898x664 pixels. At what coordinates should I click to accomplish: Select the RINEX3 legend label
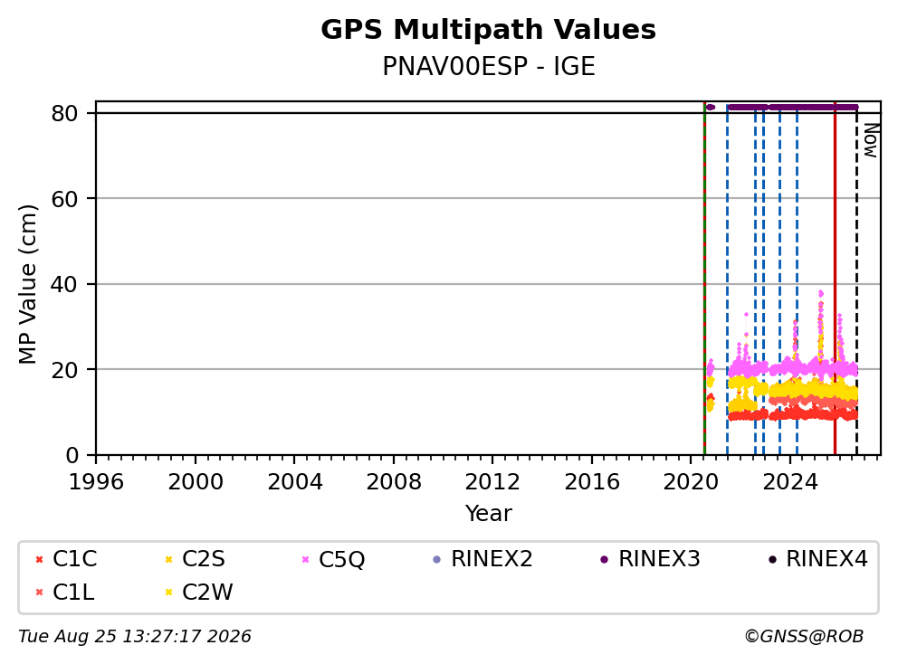[659, 559]
